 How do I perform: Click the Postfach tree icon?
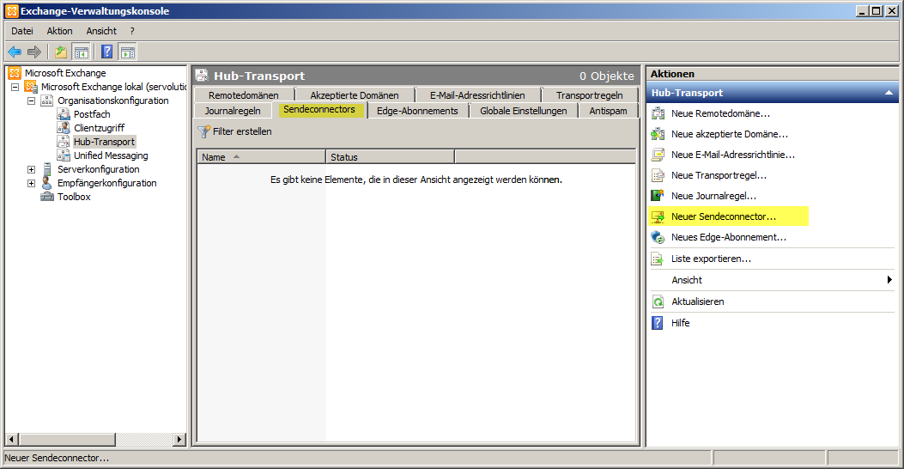pyautogui.click(x=64, y=114)
